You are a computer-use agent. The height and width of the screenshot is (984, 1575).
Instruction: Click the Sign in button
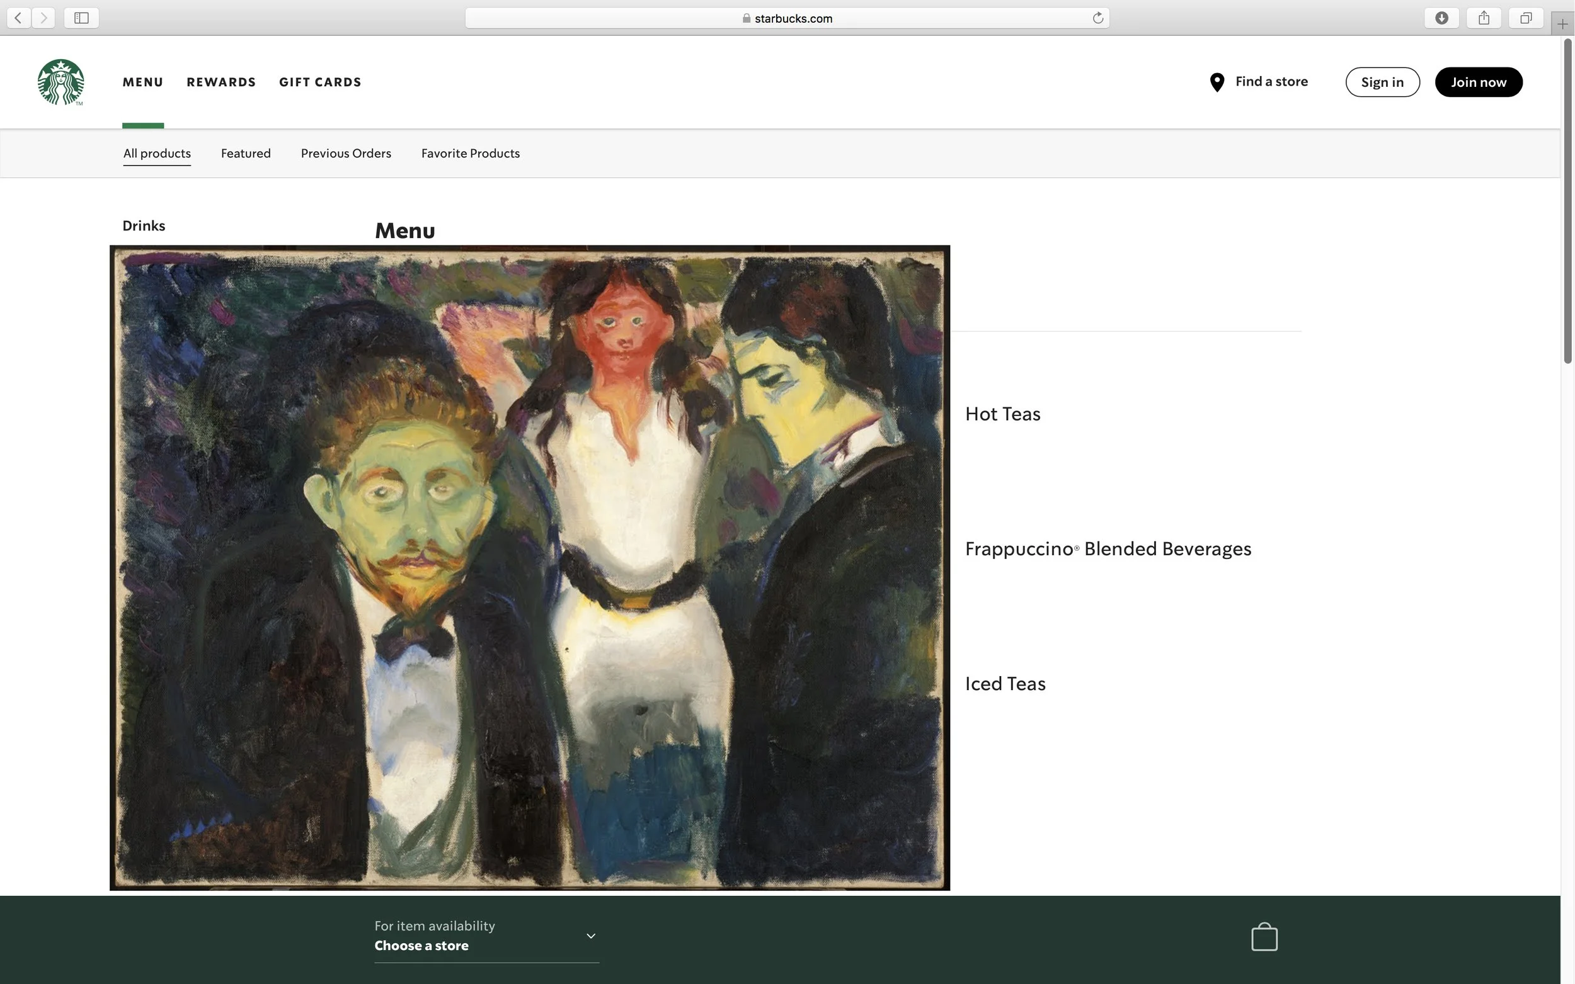[1382, 82]
